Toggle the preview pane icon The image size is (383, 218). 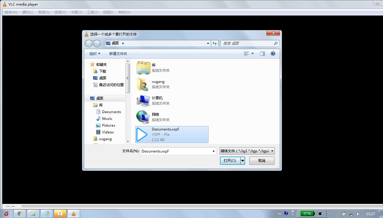click(262, 53)
